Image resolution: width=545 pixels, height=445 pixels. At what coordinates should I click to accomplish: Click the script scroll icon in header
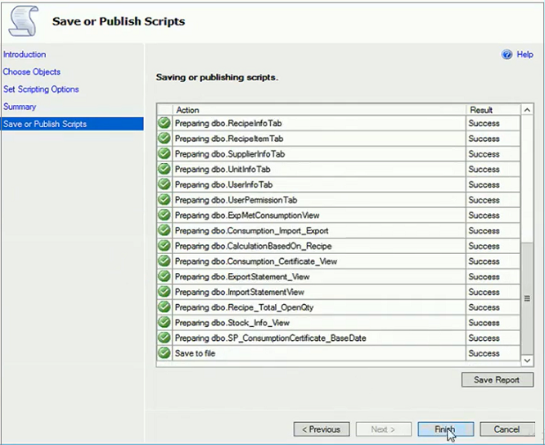pos(24,20)
